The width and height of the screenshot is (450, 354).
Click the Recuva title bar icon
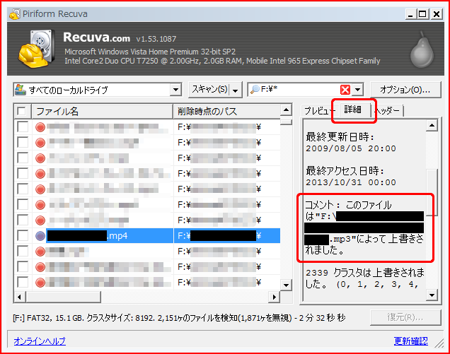(14, 13)
